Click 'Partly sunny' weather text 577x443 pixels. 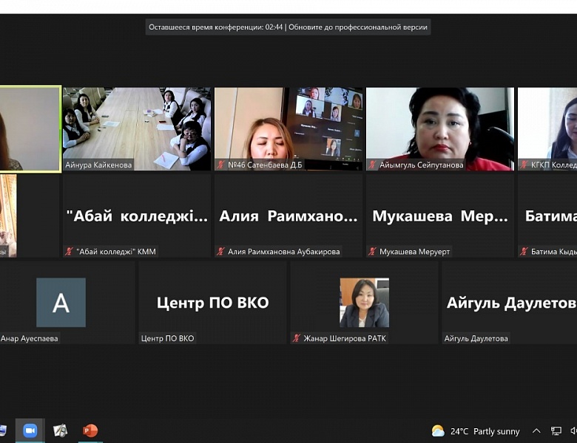click(x=496, y=431)
